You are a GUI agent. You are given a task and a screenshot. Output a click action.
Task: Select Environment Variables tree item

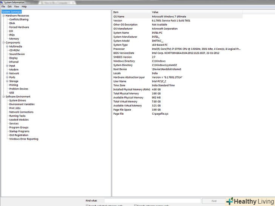click(22, 104)
